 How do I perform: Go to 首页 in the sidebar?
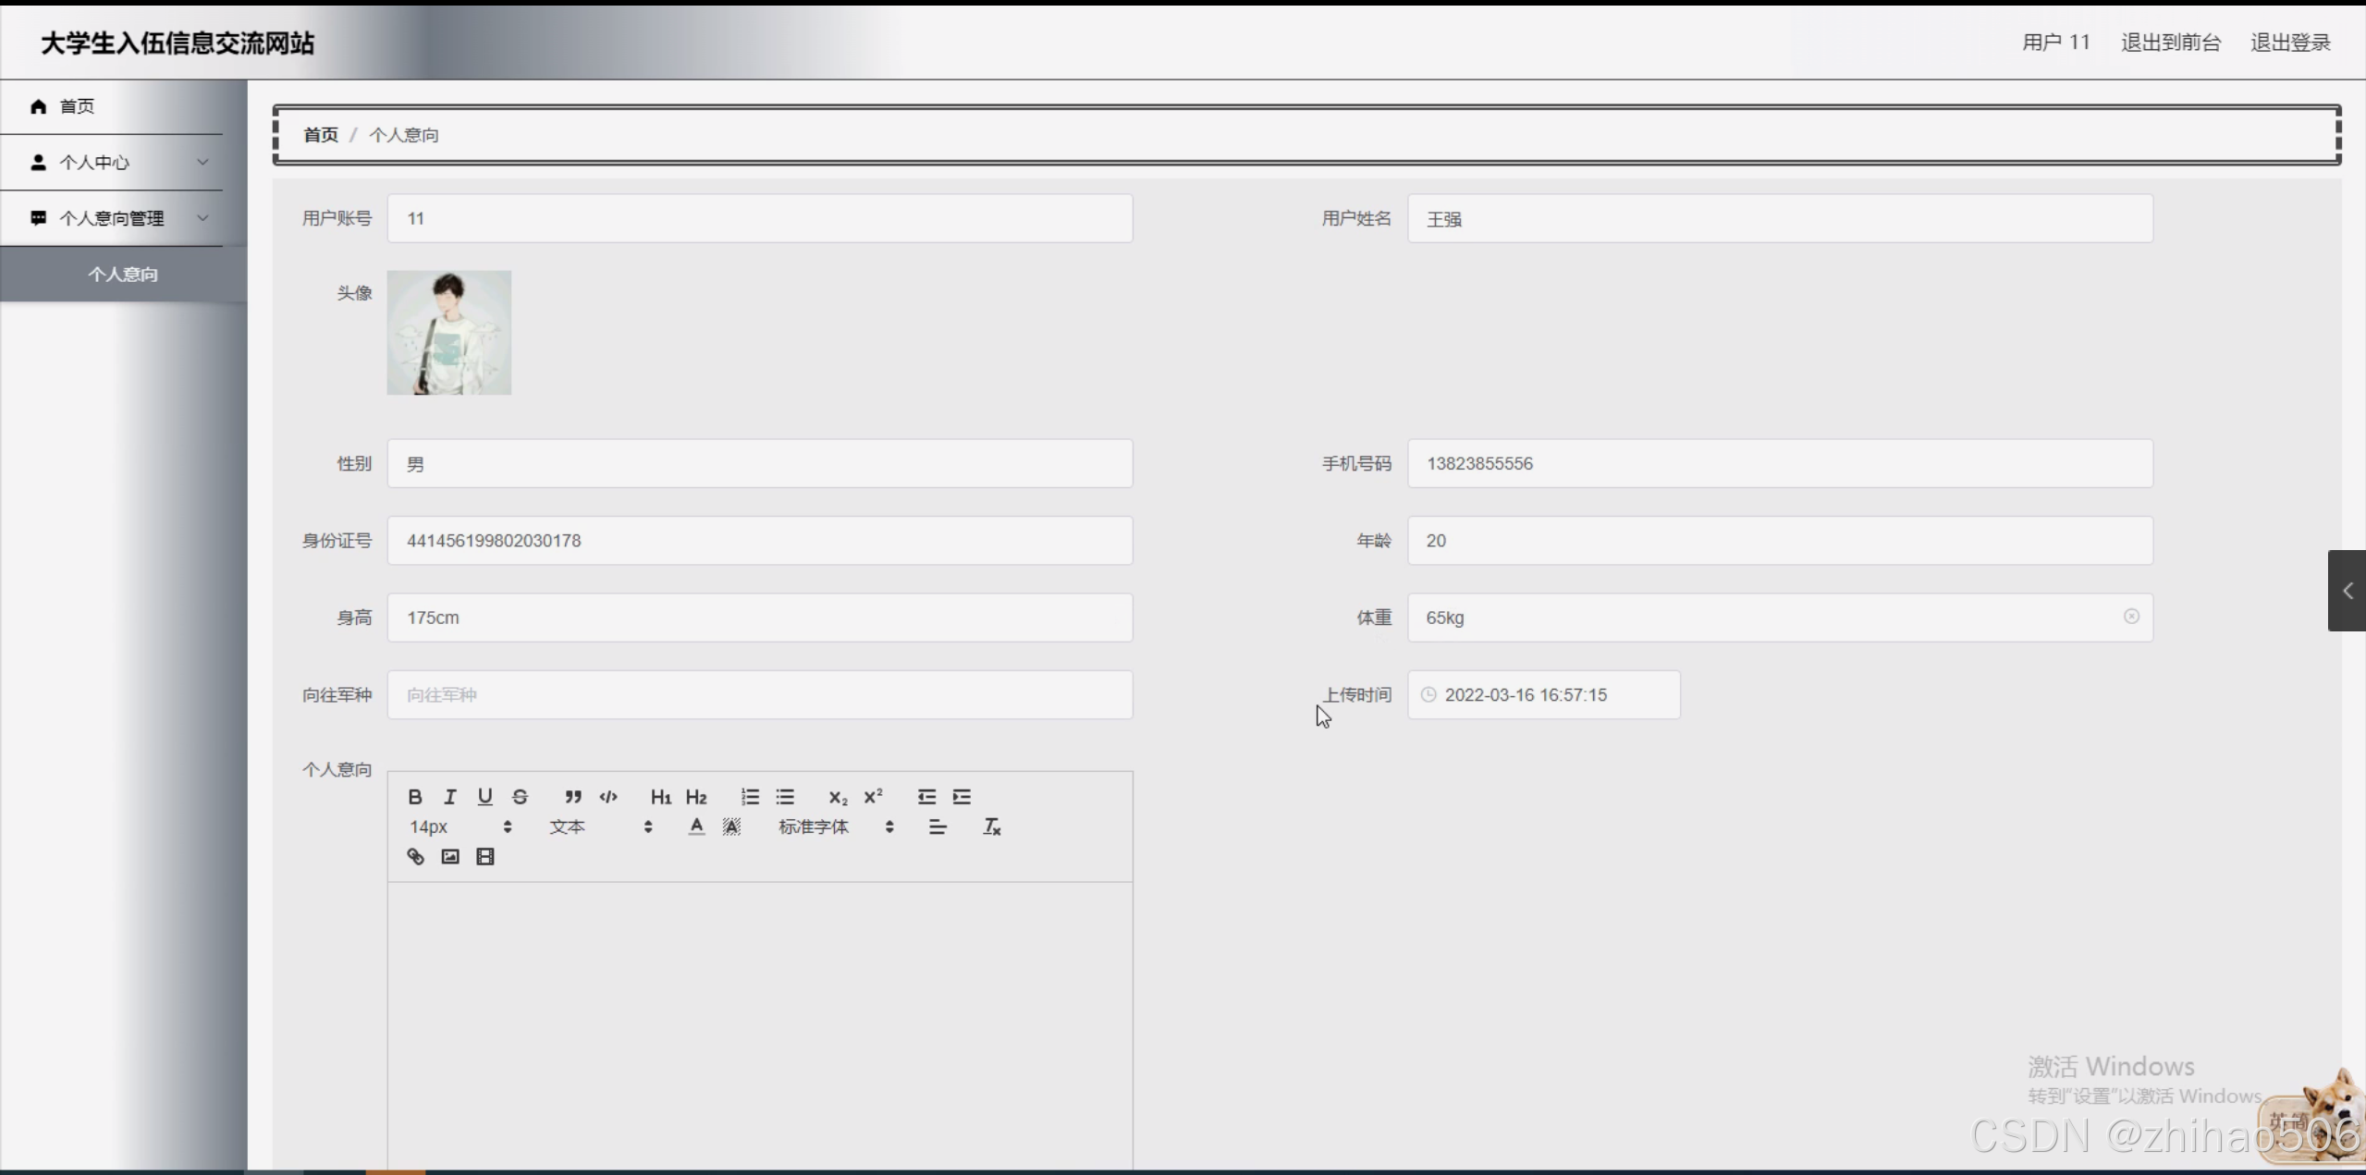point(77,106)
